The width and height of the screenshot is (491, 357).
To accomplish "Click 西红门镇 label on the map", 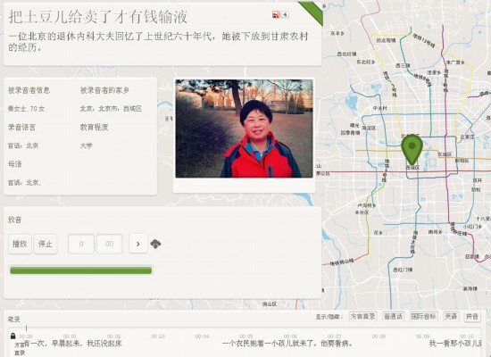I will tap(403, 270).
